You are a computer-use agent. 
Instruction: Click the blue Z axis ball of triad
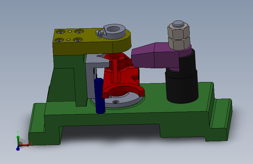pyautogui.click(x=18, y=149)
